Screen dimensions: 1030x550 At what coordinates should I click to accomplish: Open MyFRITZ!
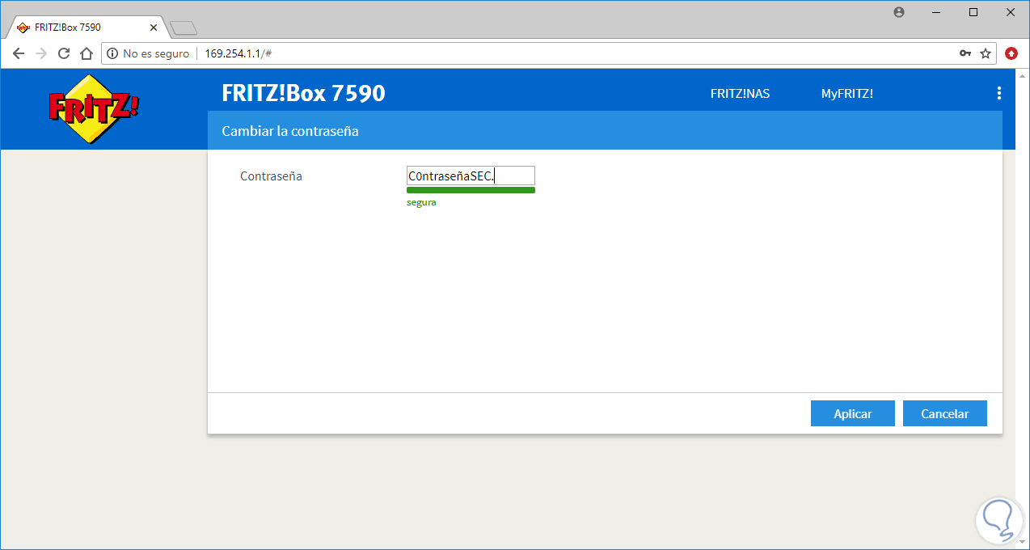tap(847, 94)
